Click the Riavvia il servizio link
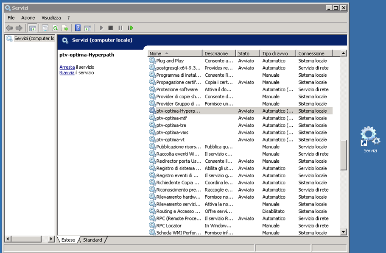Image resolution: width=386 pixels, height=253 pixels. pyautogui.click(x=67, y=72)
